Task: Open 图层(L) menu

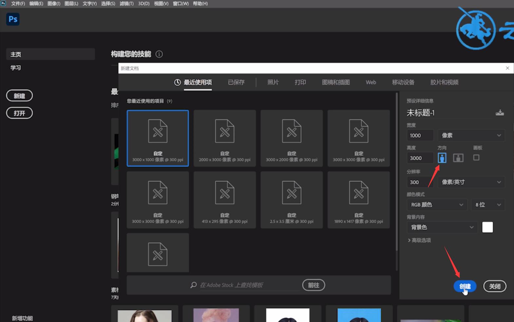Action: 71,4
